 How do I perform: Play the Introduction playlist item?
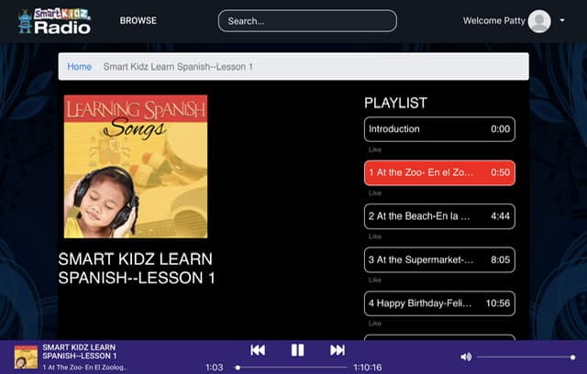[439, 129]
